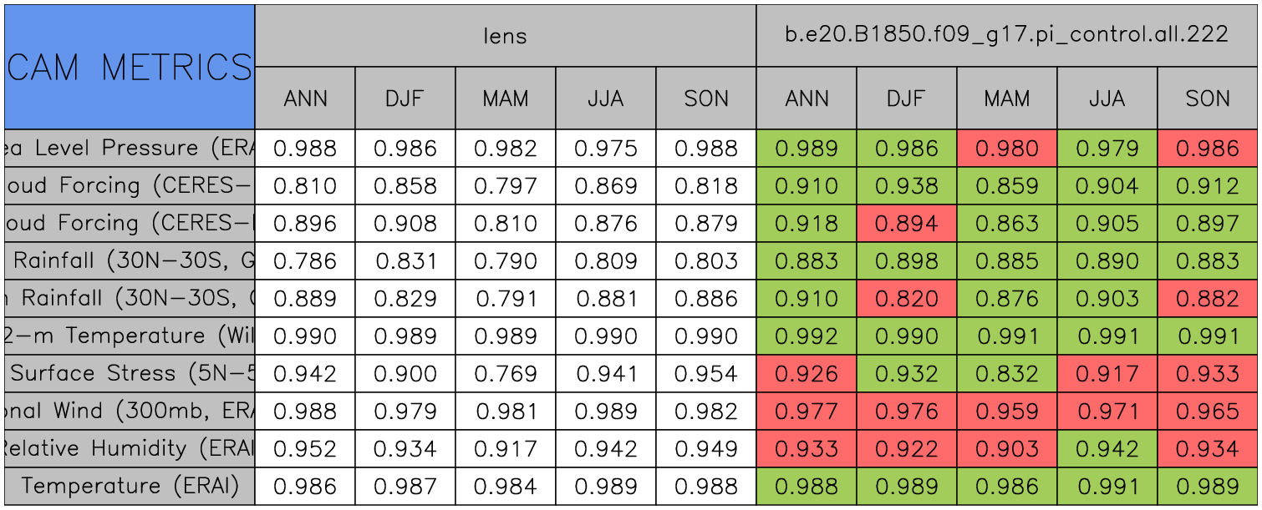Select the red 0.894 Cloud Forcing cell
This screenshot has width=1262, height=510.
906,224
